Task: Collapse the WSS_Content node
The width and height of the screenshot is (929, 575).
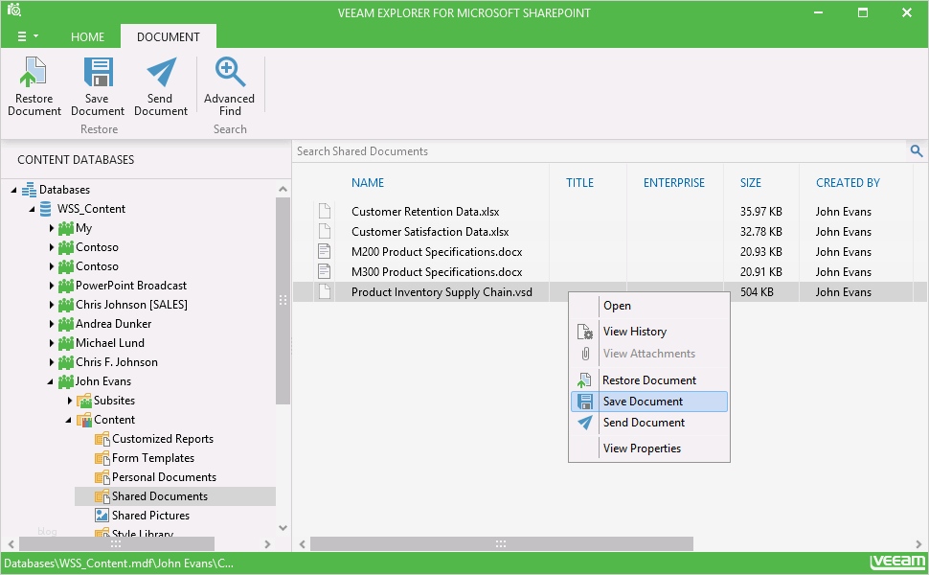Action: 32,209
